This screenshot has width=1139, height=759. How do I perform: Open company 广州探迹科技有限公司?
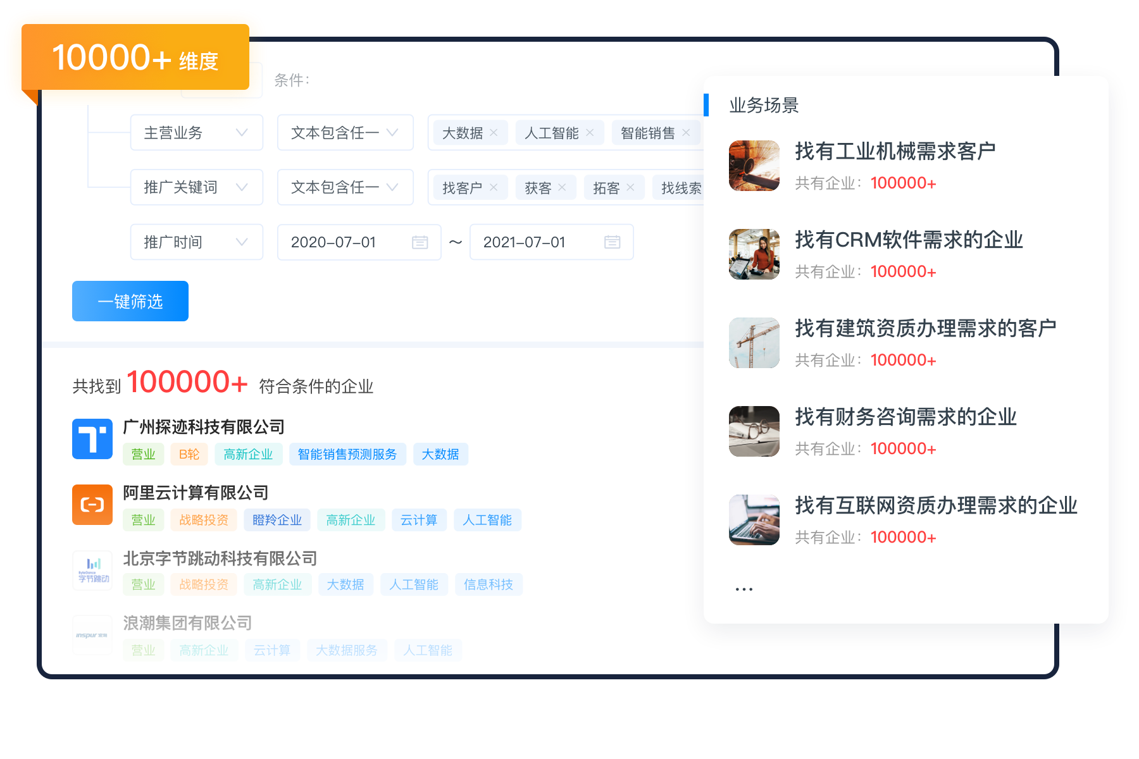pyautogui.click(x=204, y=428)
